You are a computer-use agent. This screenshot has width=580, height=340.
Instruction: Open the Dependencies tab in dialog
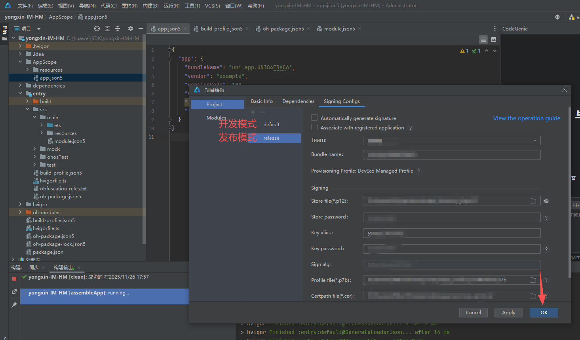[x=298, y=101]
